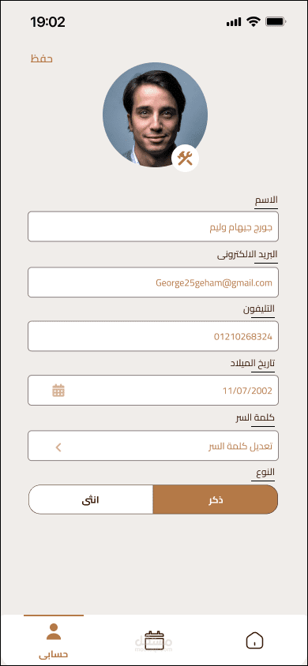
Task: Tap the edit tools icon on profile photo
Action: tap(186, 159)
